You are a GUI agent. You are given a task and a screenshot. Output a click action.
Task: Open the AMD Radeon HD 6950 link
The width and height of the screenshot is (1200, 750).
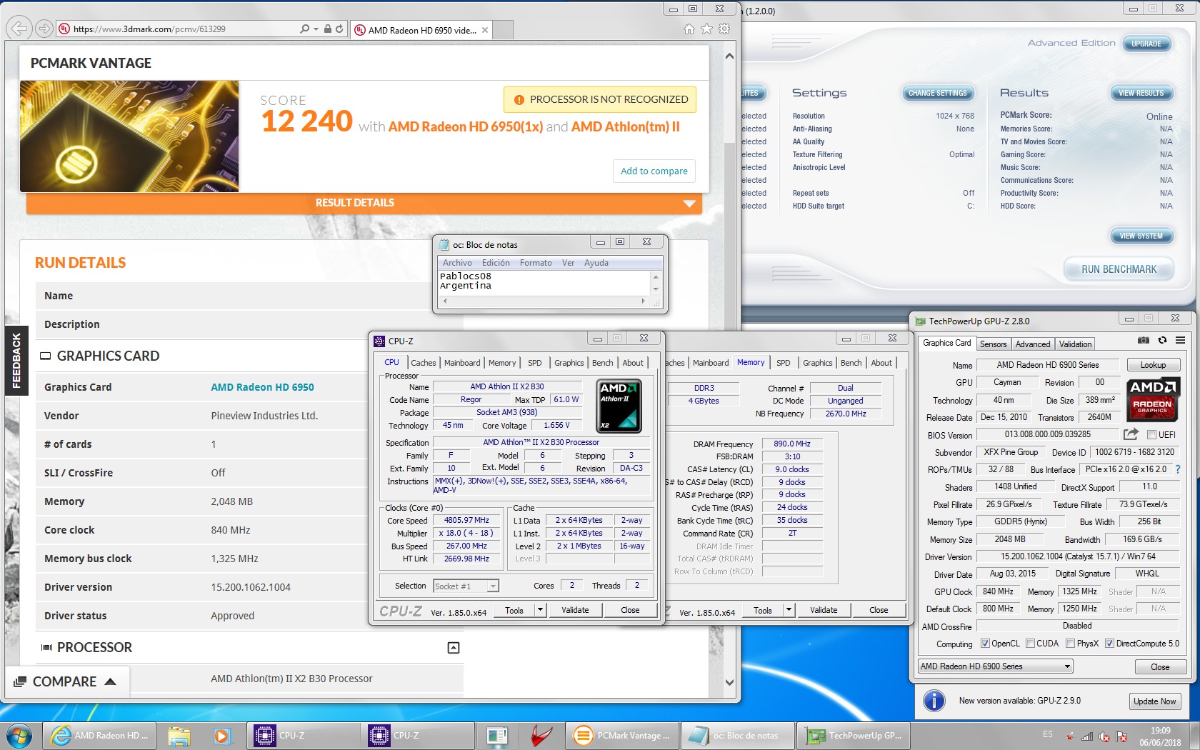(262, 387)
